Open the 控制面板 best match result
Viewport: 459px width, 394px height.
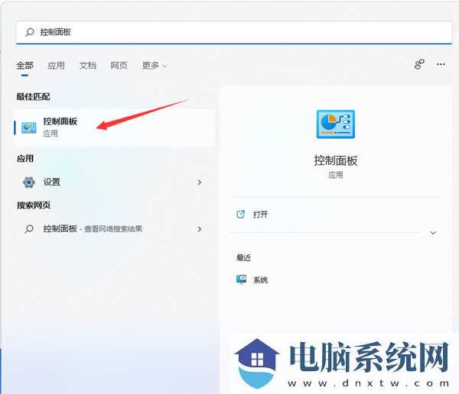click(114, 128)
